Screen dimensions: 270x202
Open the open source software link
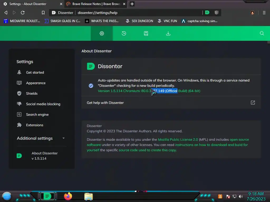pyautogui.click(x=239, y=139)
